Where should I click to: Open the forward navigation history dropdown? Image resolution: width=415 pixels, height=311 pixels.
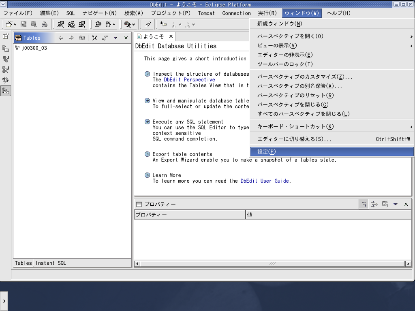pyautogui.click(x=193, y=25)
